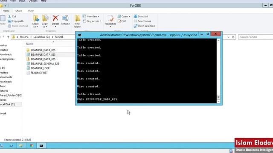
Task: Open the address bar history dropdown
Action: 228,37
